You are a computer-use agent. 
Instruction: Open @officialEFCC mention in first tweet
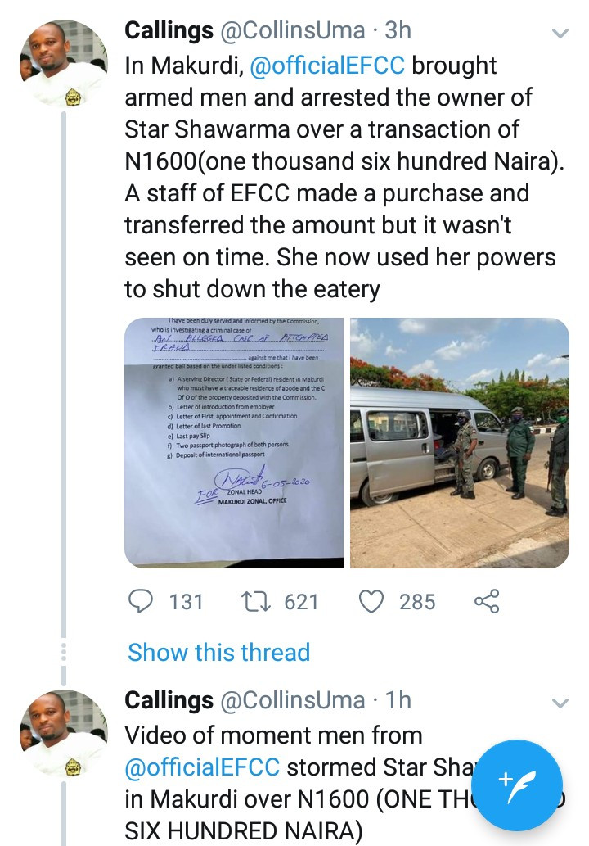328,66
